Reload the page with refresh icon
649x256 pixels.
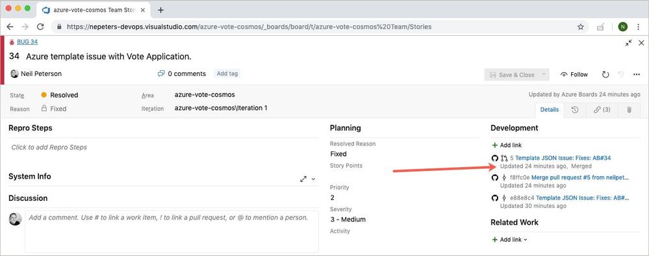point(40,27)
